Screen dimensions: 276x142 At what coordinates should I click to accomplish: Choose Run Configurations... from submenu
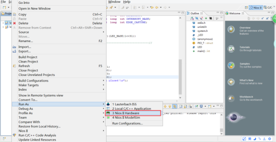[x=127, y=123]
